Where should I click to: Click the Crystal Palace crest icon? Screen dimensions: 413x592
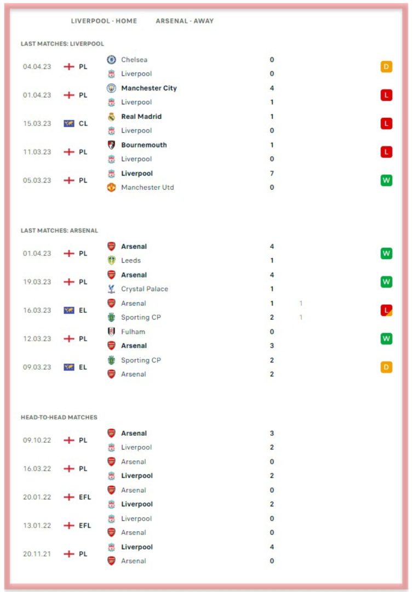[x=111, y=289]
